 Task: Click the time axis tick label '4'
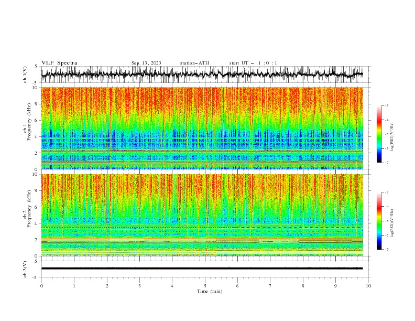point(172,286)
